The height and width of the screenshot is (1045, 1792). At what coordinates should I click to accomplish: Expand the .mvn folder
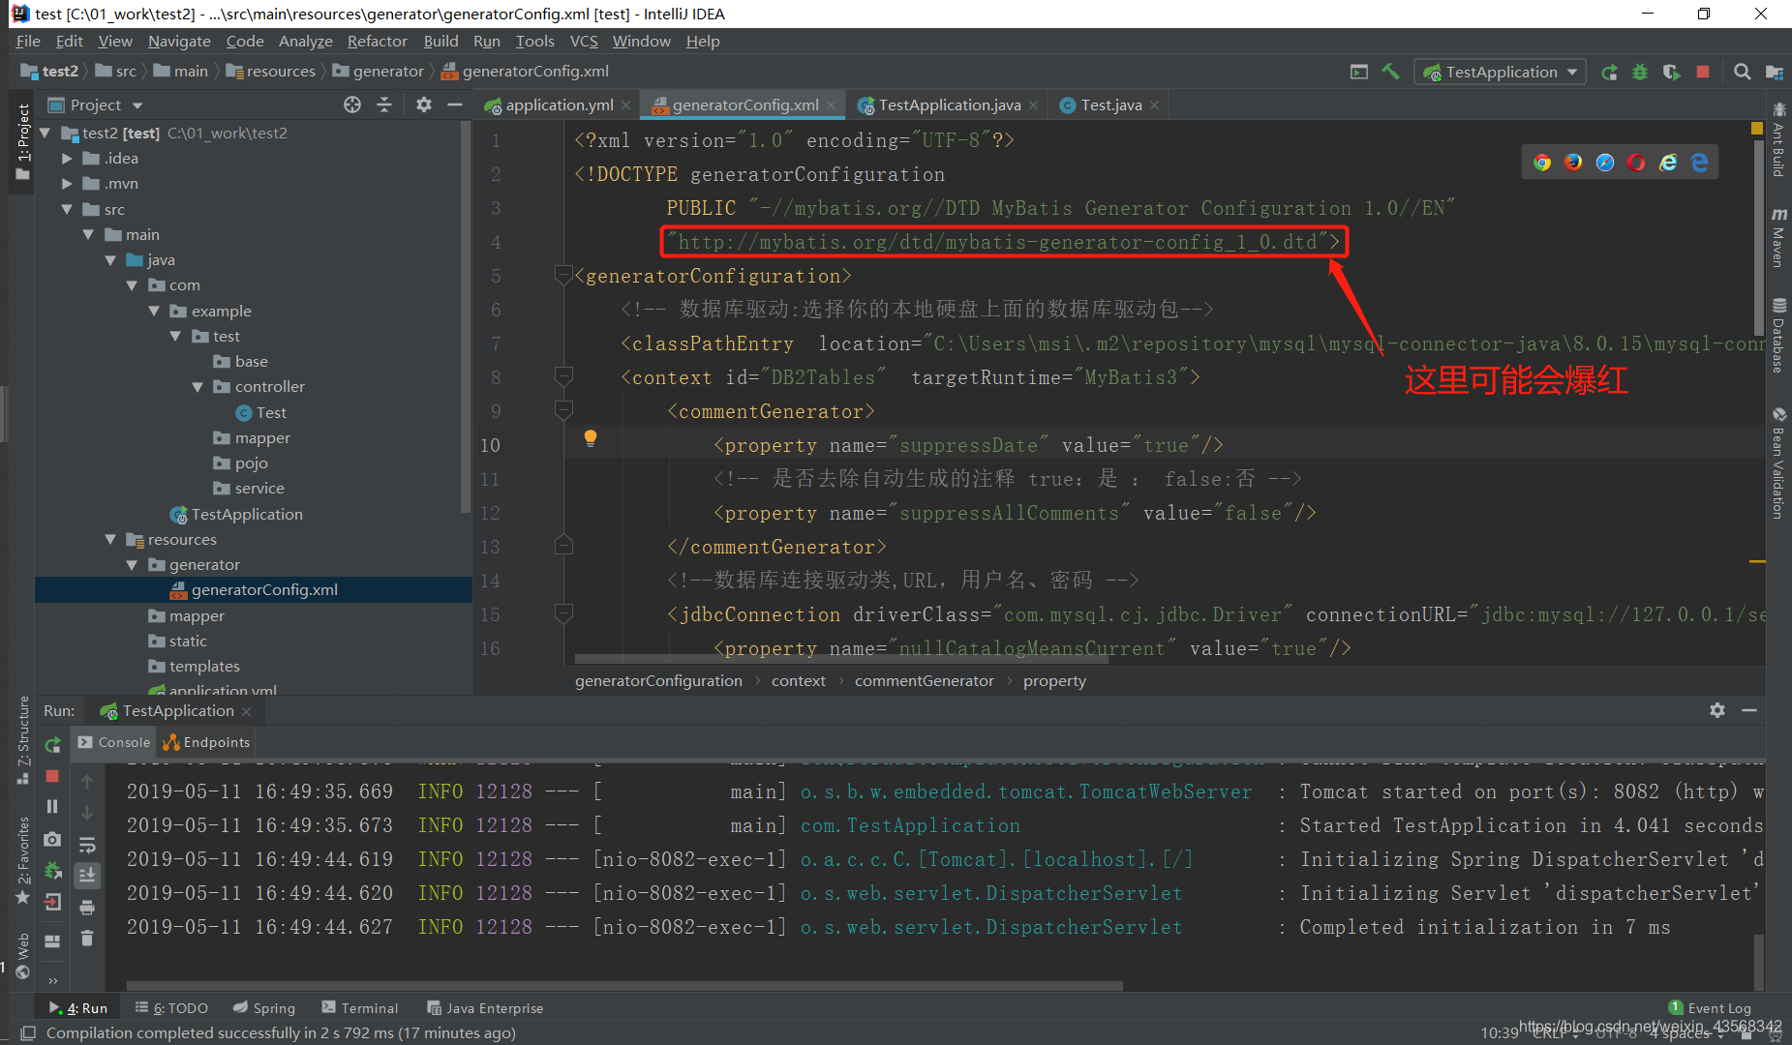tap(67, 183)
